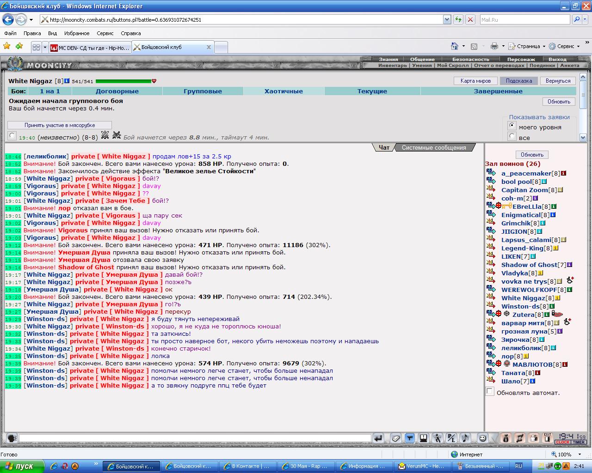Click the info icon beside Shadow of Ghost

tap(570, 265)
